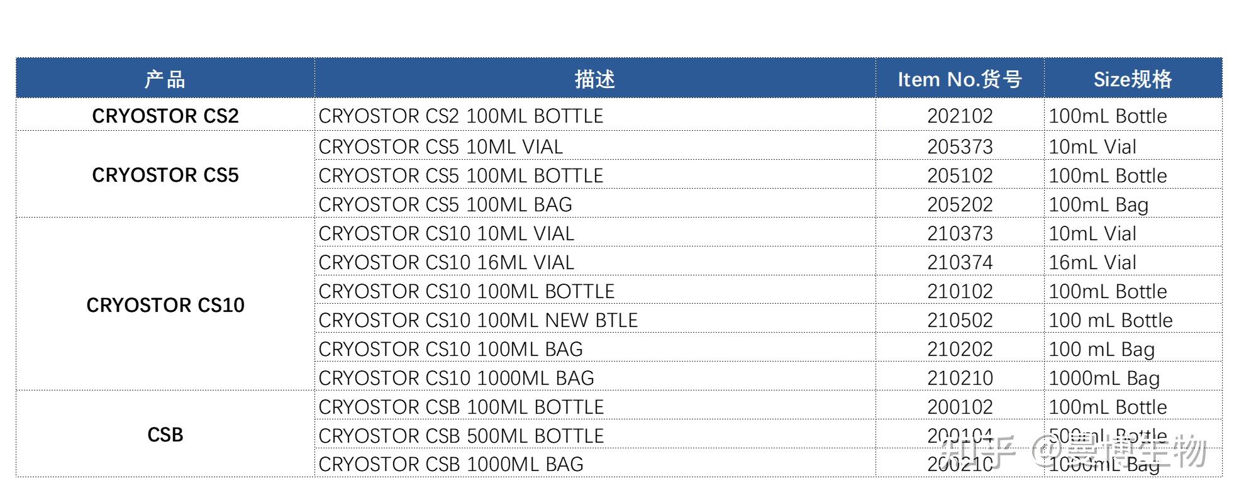Click the CRYOSTOR CSB 500ML BOTTLE description
The height and width of the screenshot is (503, 1239).
pyautogui.click(x=461, y=436)
